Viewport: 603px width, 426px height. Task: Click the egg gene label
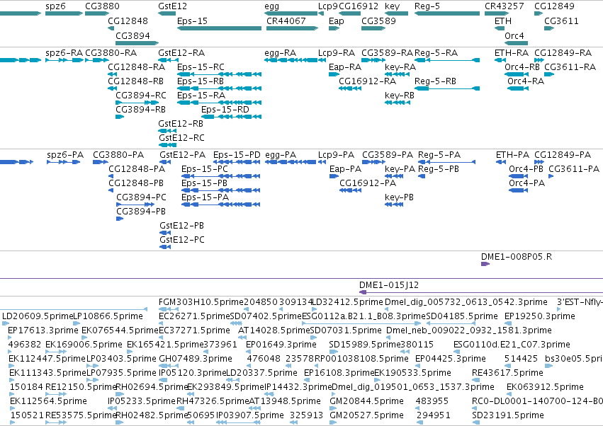272,6
